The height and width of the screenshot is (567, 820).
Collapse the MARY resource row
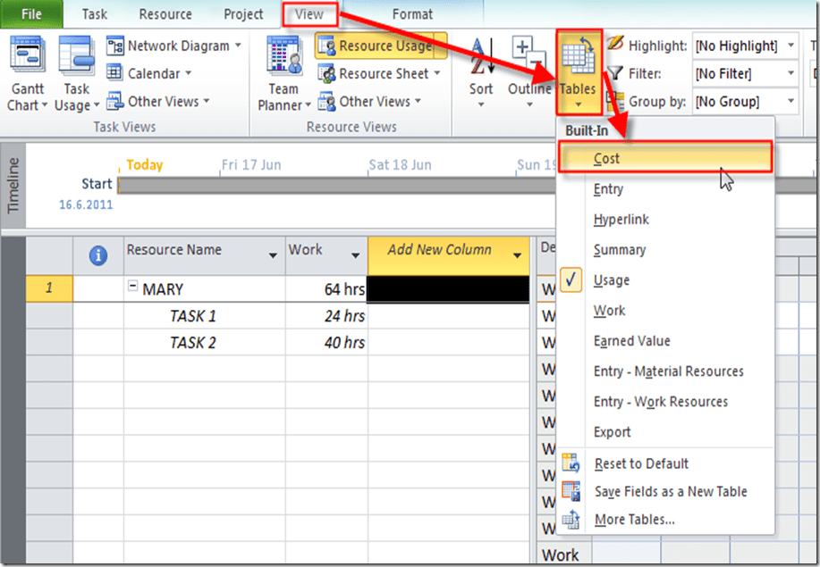click(132, 288)
